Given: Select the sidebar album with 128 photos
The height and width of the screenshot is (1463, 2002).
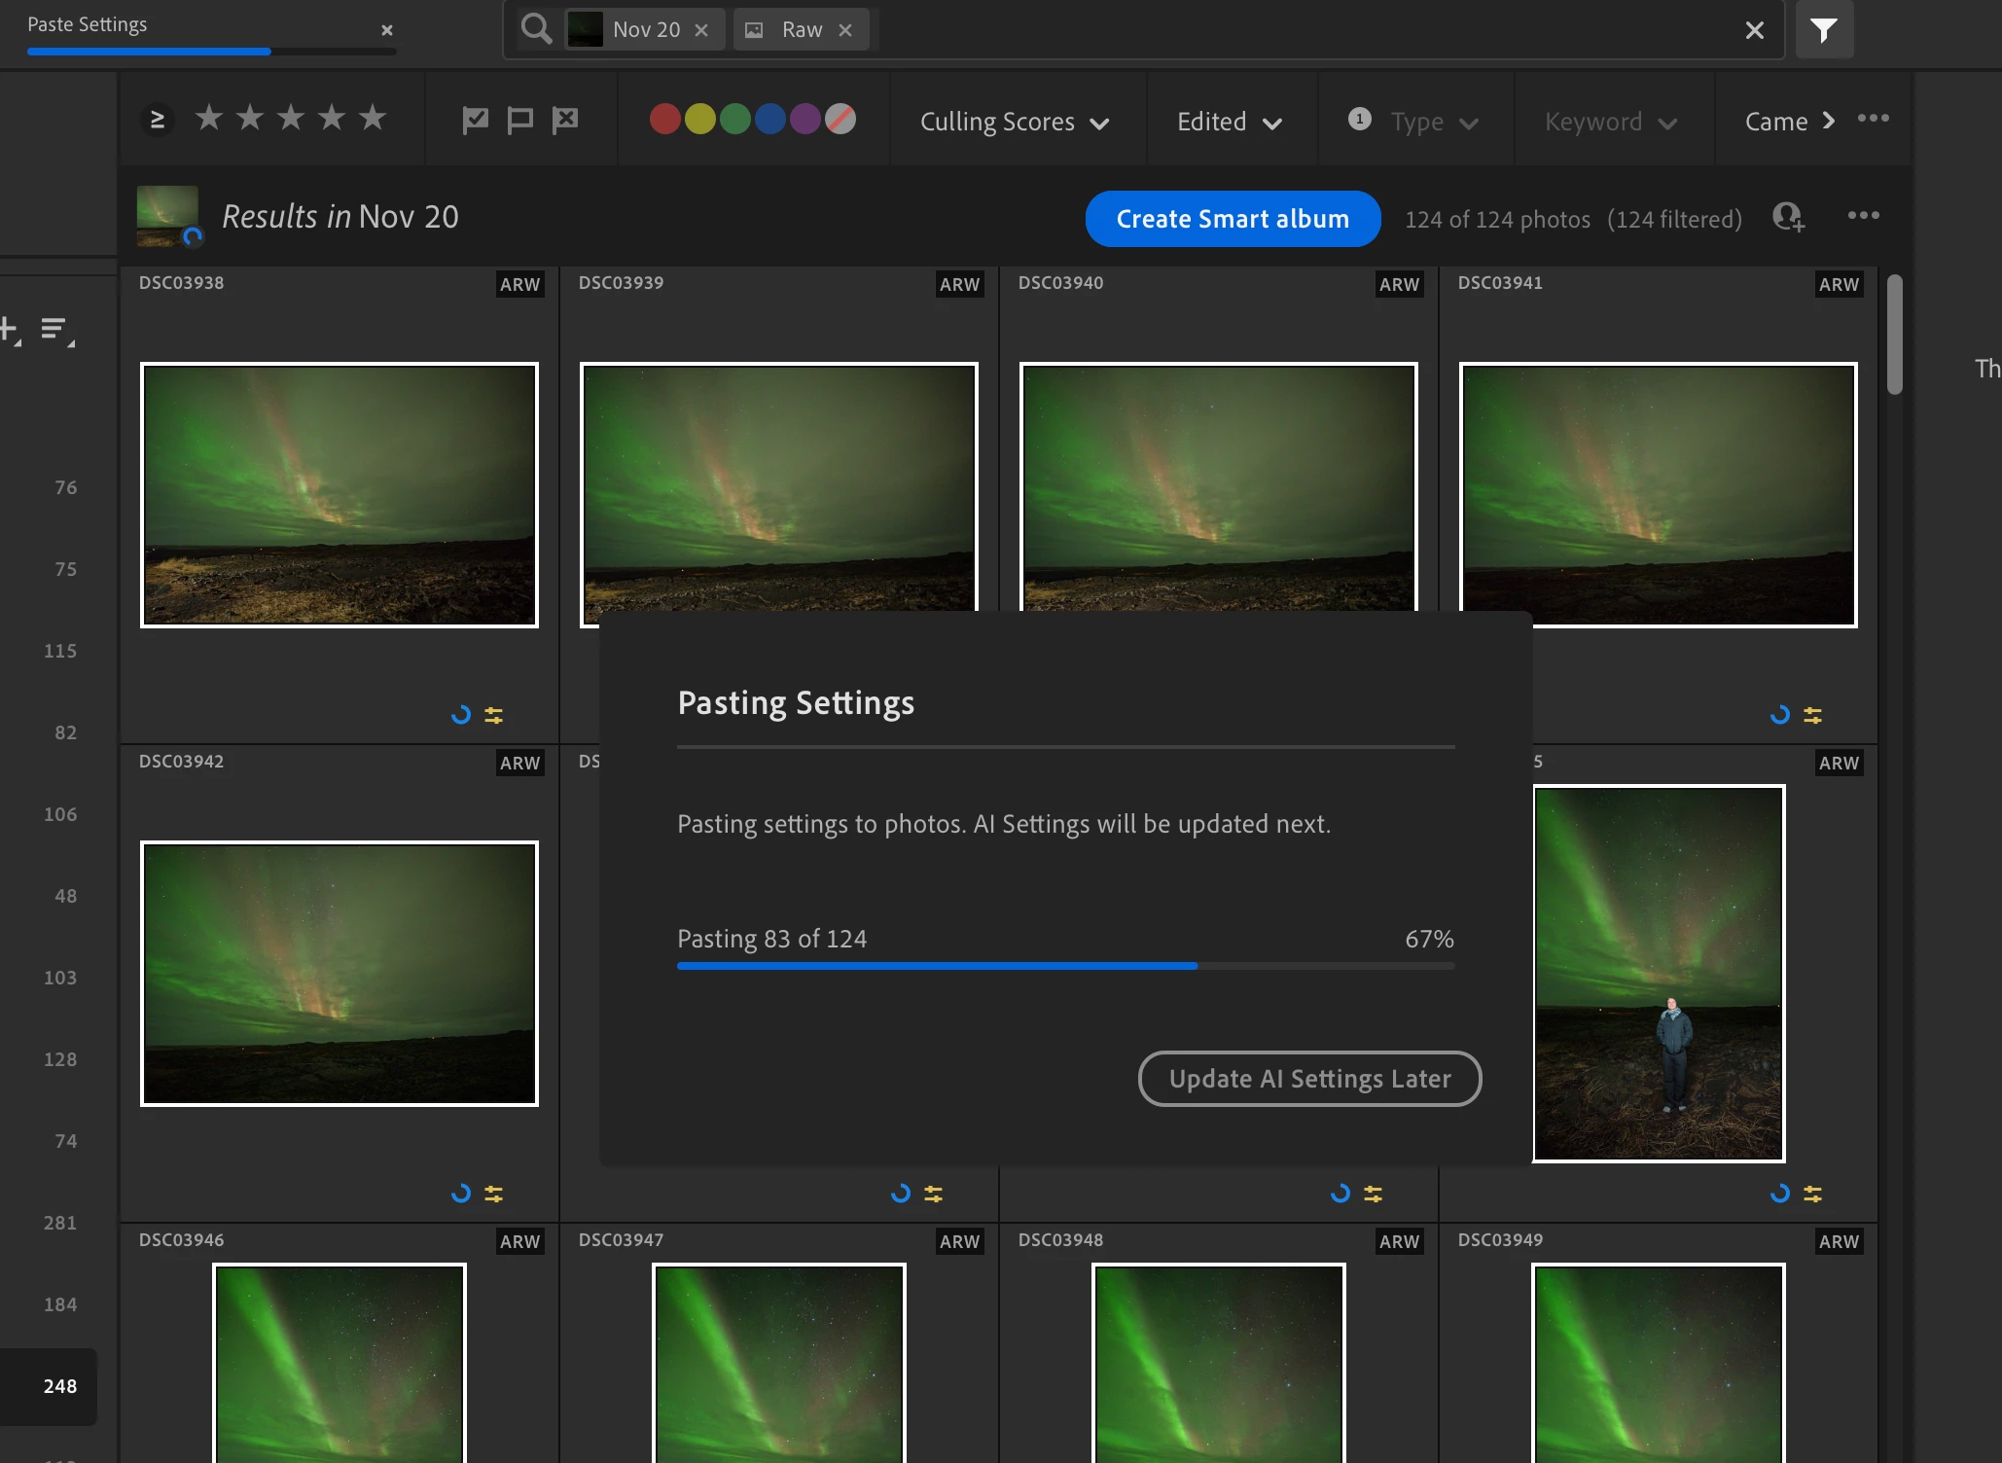Looking at the screenshot, I should [59, 1059].
